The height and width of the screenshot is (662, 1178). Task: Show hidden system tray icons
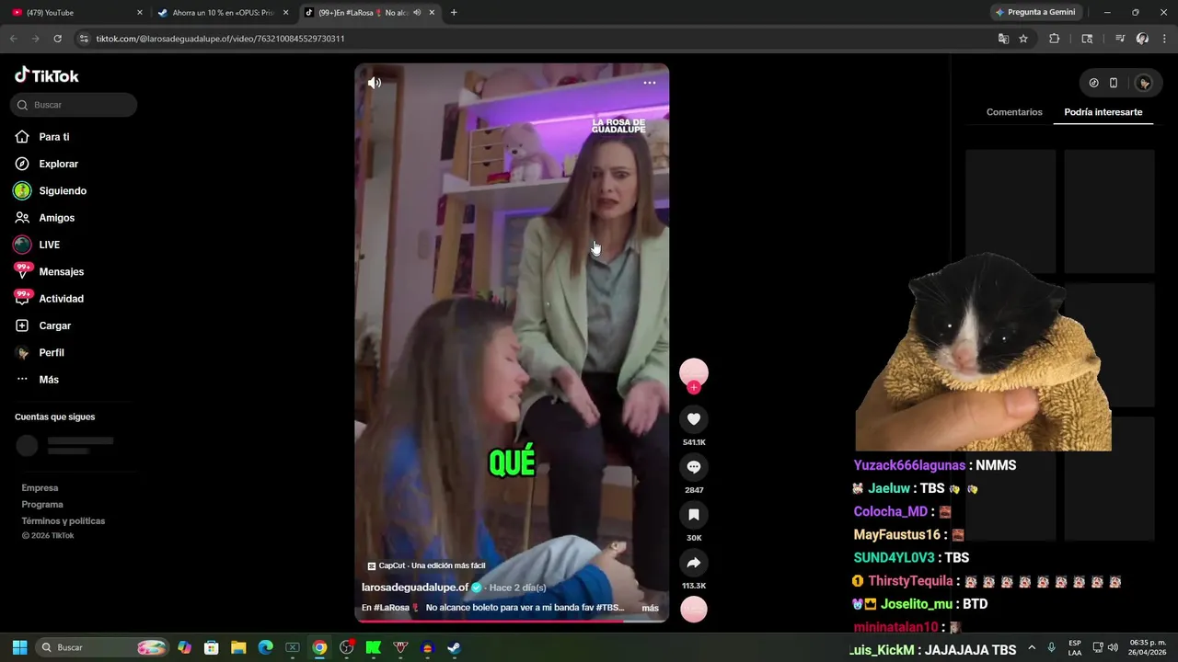click(x=1032, y=647)
